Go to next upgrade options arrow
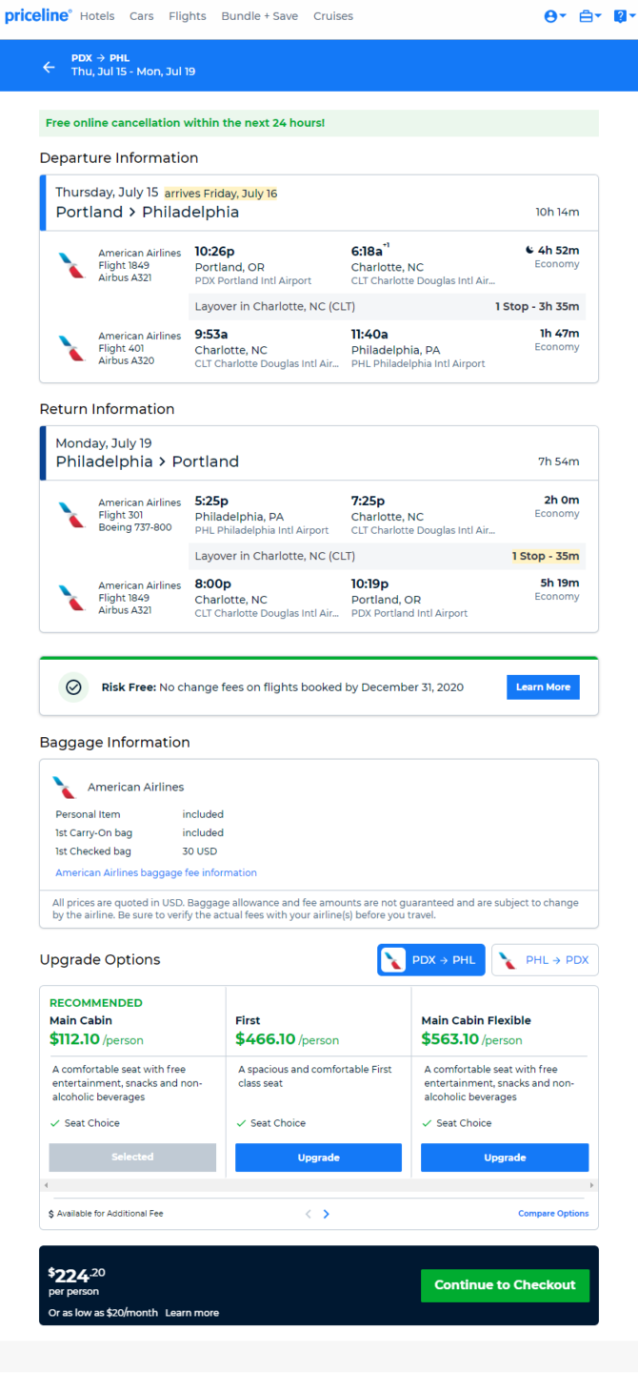The height and width of the screenshot is (1373, 638). [x=327, y=1214]
